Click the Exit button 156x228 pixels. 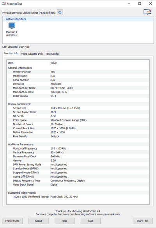(90, 221)
